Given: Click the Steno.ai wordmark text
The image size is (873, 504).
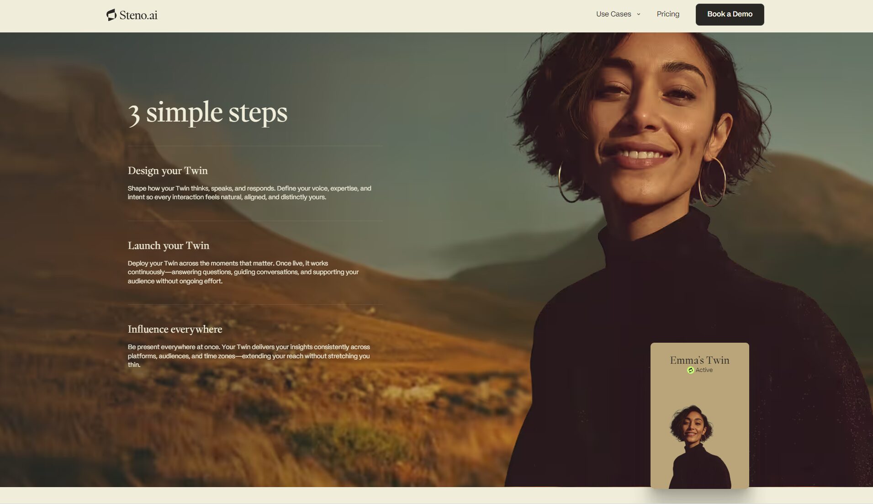Looking at the screenshot, I should 138,15.
